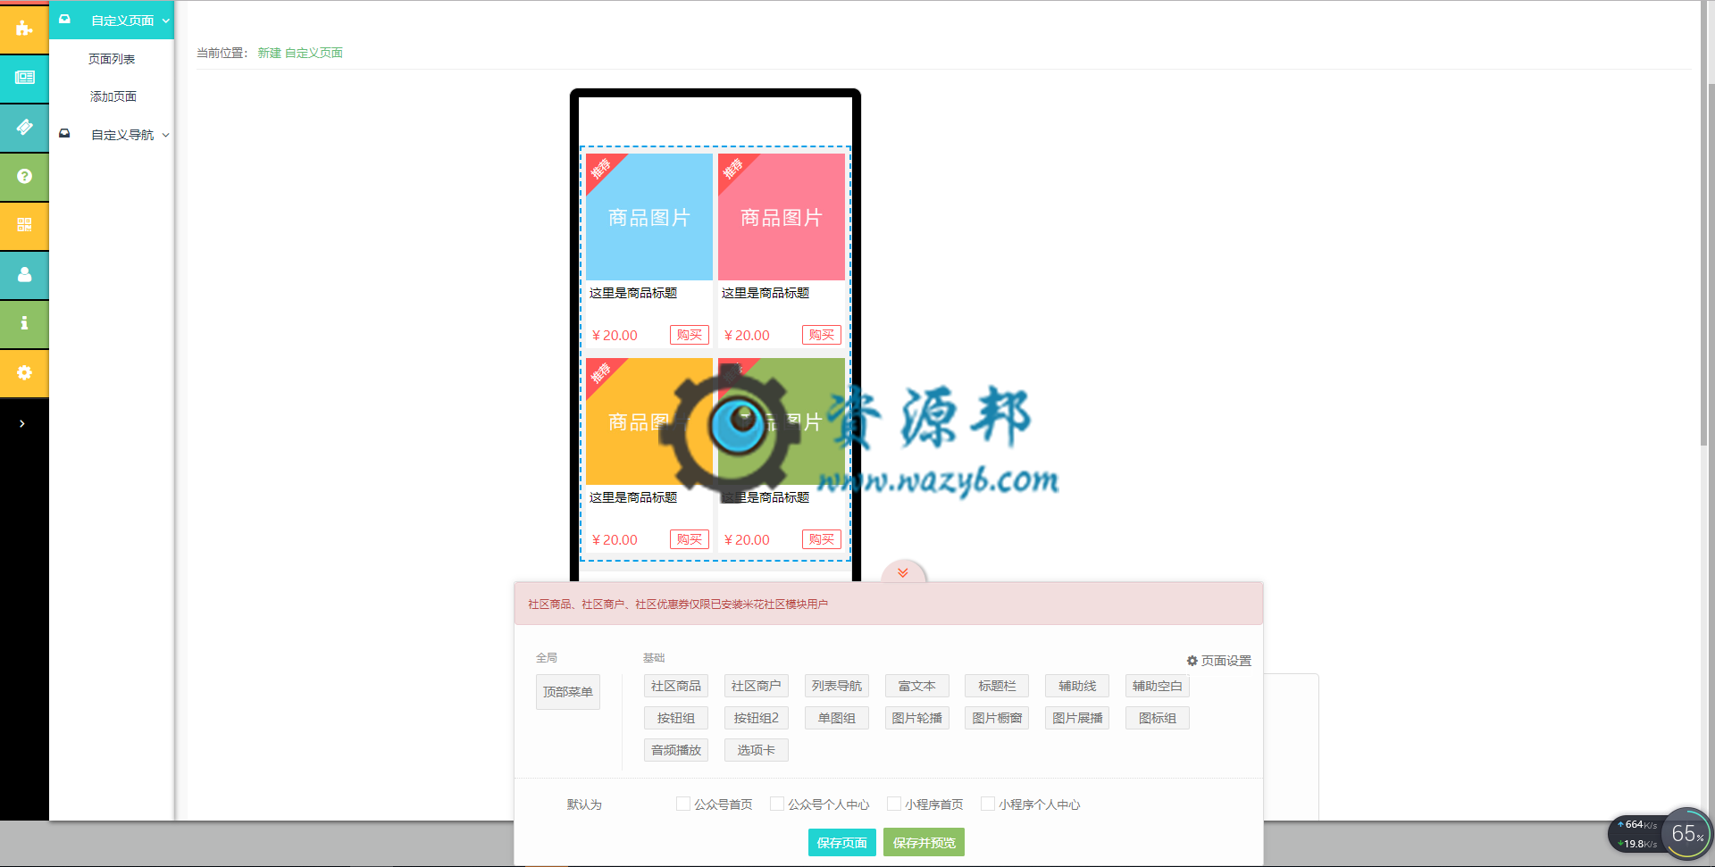The image size is (1715, 867).
Task: Open the gear settings sidebar icon
Action: click(x=24, y=372)
